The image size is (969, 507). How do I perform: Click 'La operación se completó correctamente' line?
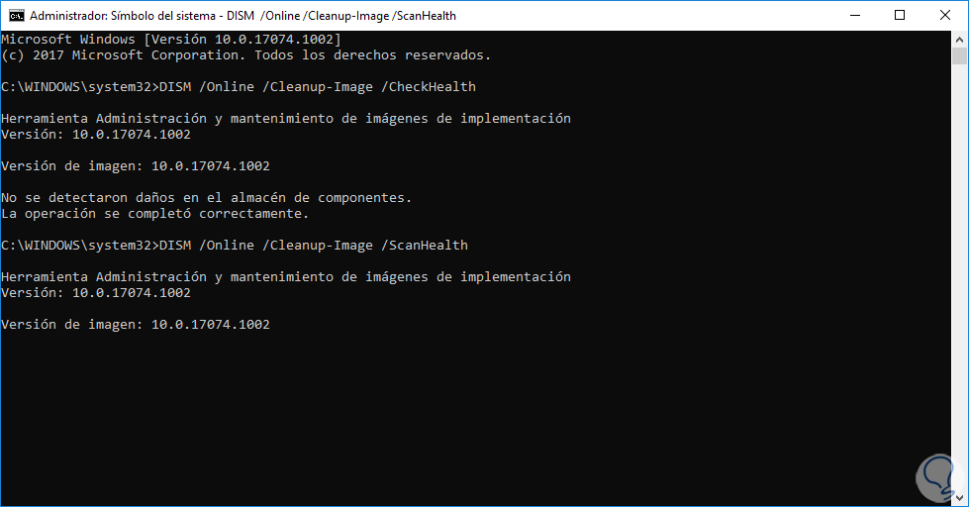click(155, 214)
